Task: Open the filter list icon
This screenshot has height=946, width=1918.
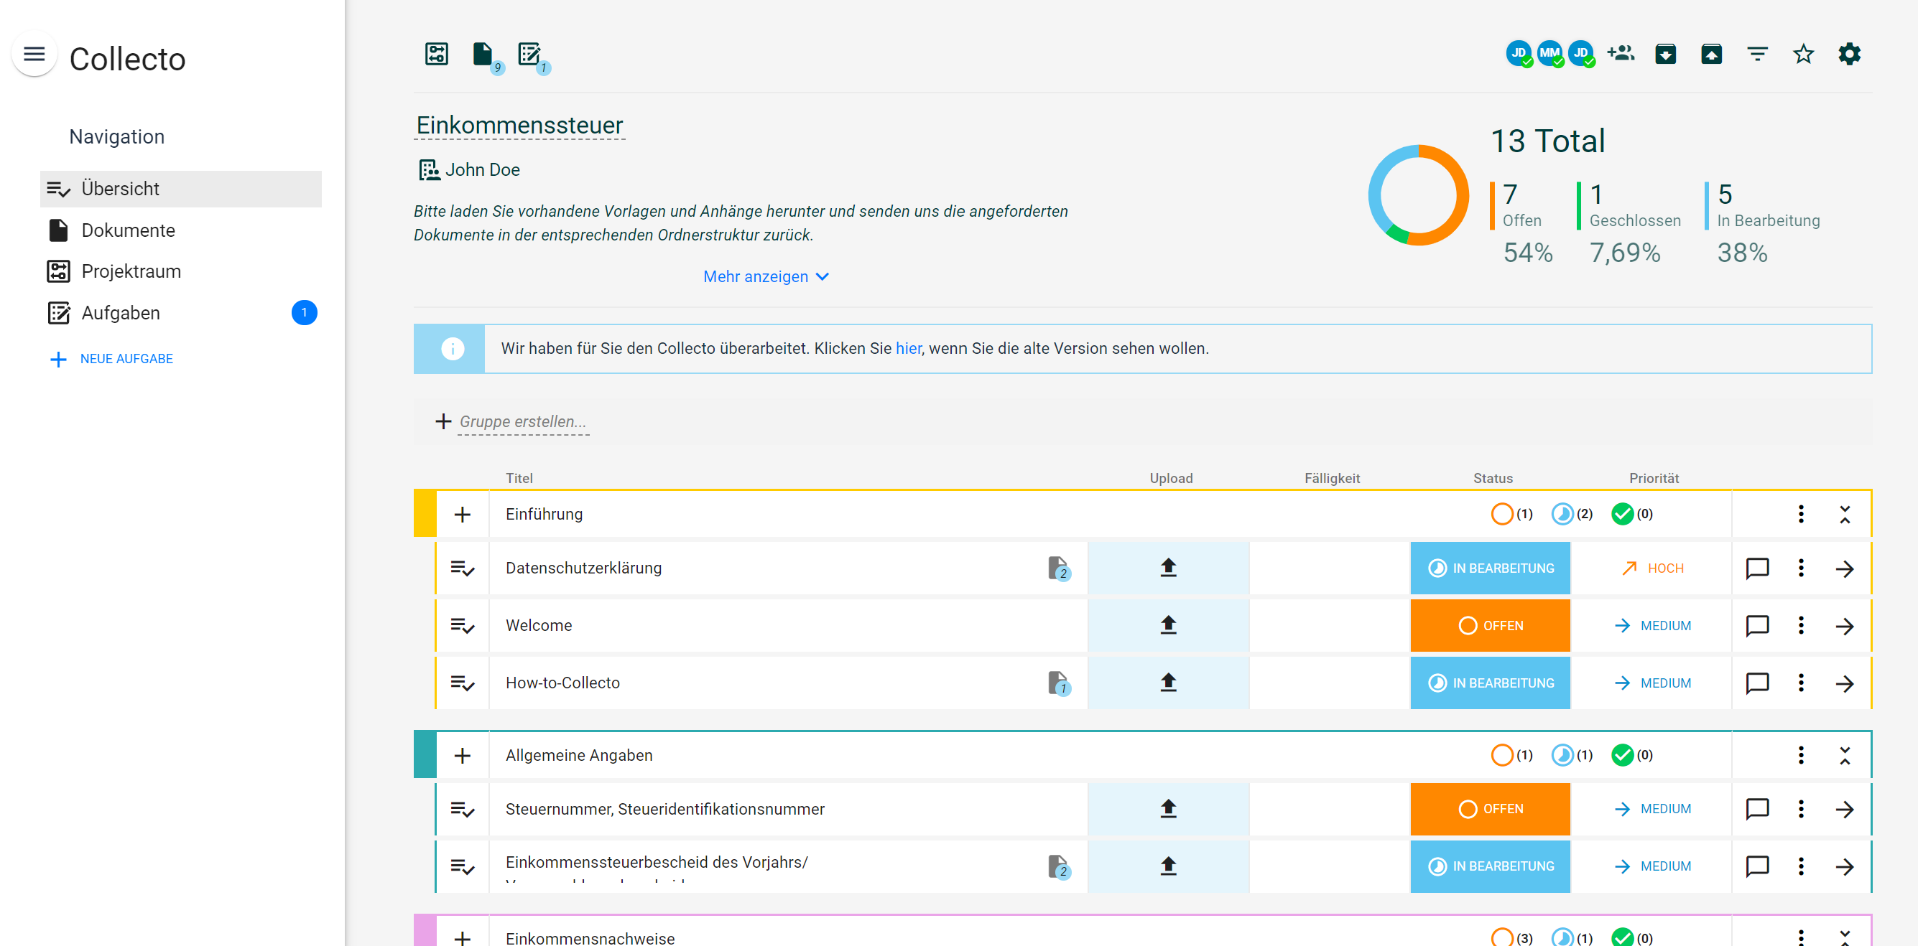Action: [x=1757, y=54]
